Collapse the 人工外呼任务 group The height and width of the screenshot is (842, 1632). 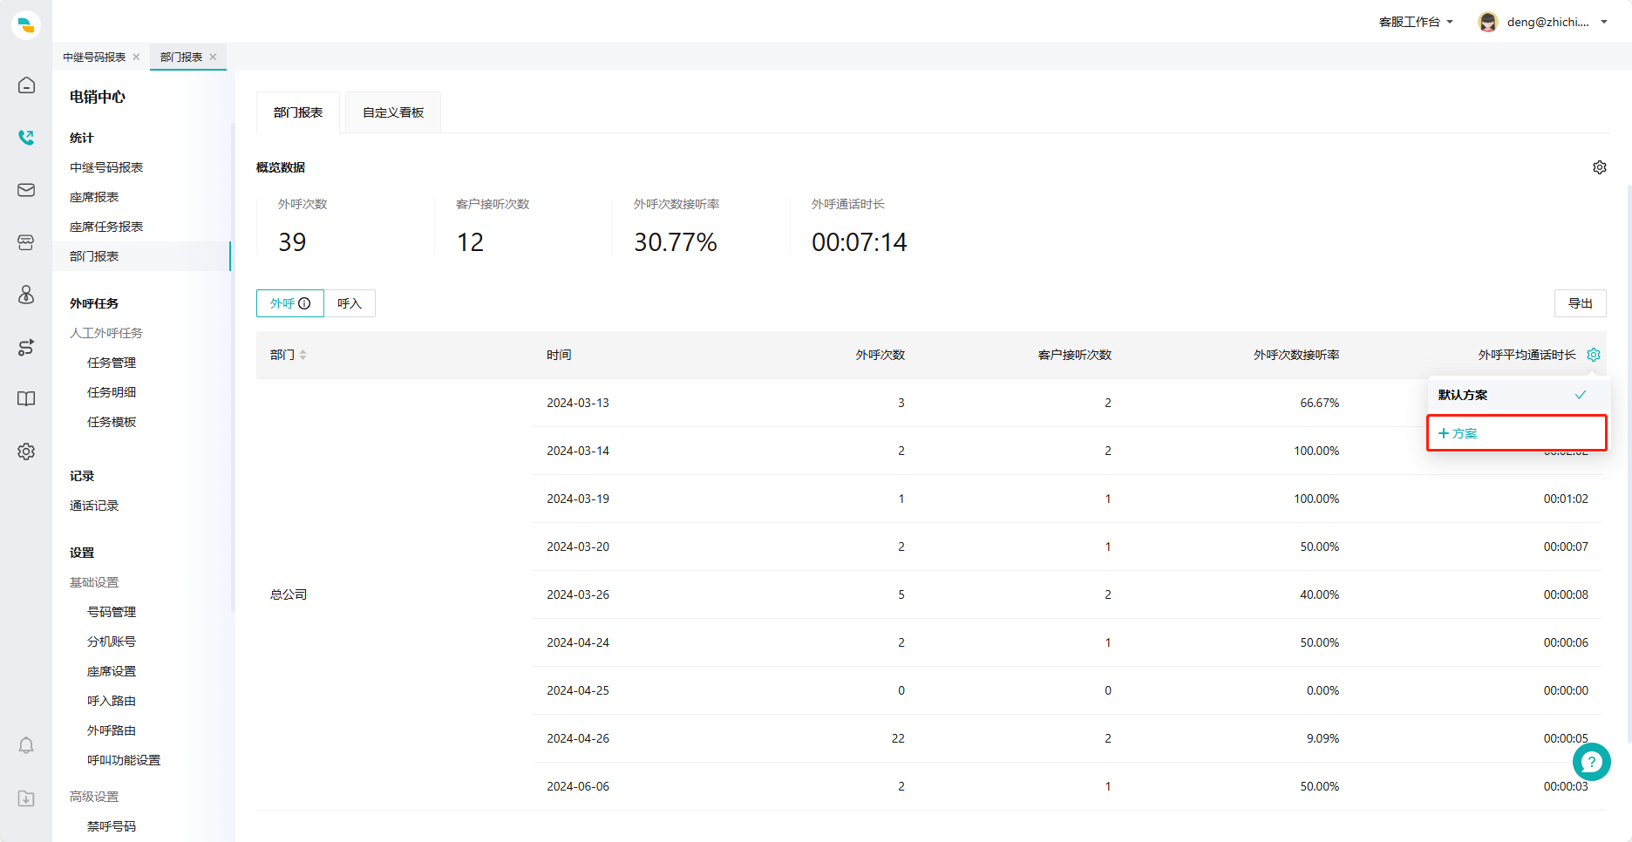click(x=106, y=333)
